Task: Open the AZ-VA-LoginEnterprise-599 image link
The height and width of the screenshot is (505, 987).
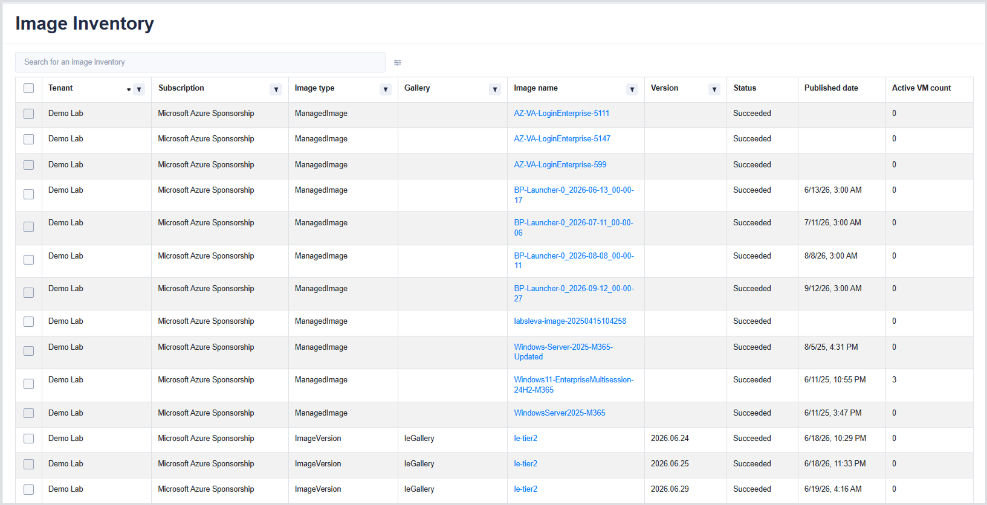Action: 560,164
